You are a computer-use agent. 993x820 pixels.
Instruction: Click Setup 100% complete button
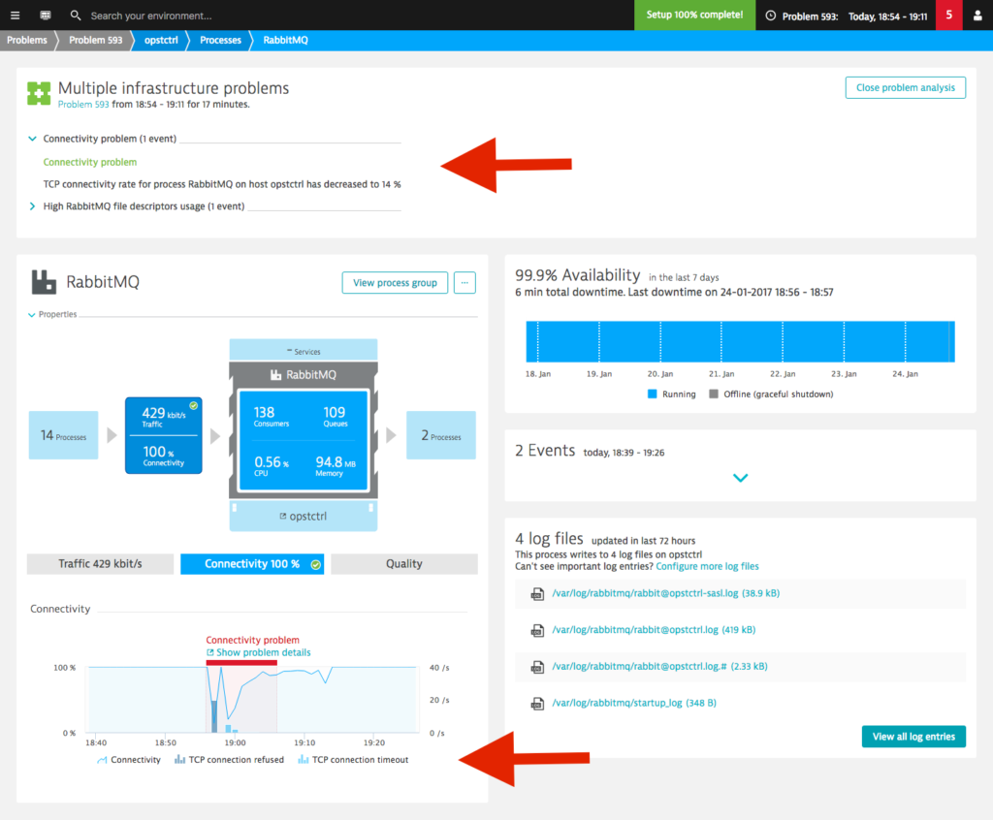coord(694,15)
